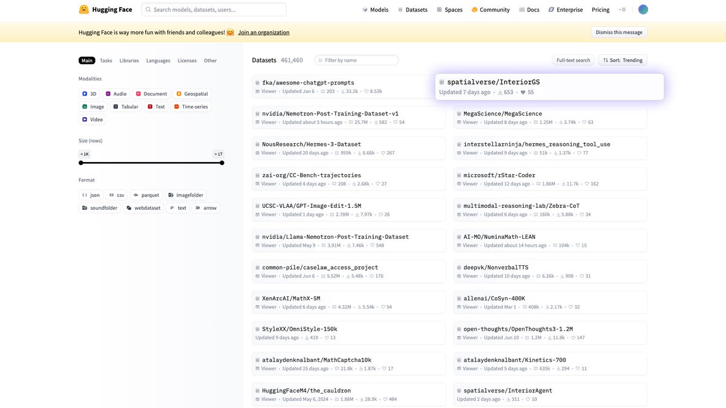Open the Sort: Trending dropdown
This screenshot has width=726, height=408.
tap(623, 60)
